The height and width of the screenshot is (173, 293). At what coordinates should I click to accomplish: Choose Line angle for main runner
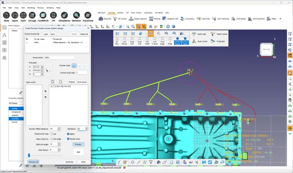tap(51, 138)
